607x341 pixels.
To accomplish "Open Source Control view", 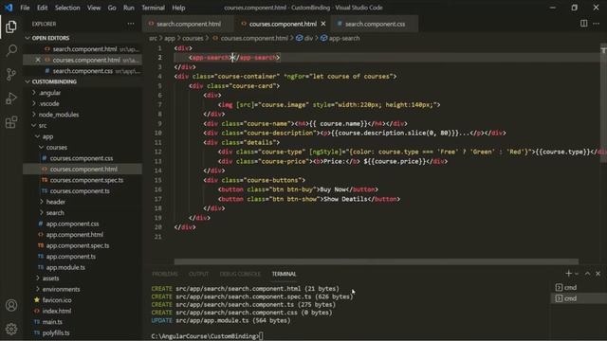I will pos(11,74).
